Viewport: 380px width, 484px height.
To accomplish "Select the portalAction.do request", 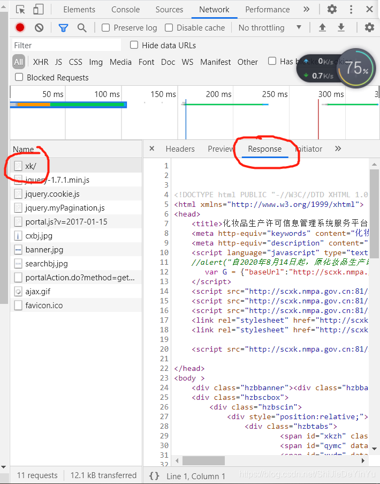I will [76, 277].
